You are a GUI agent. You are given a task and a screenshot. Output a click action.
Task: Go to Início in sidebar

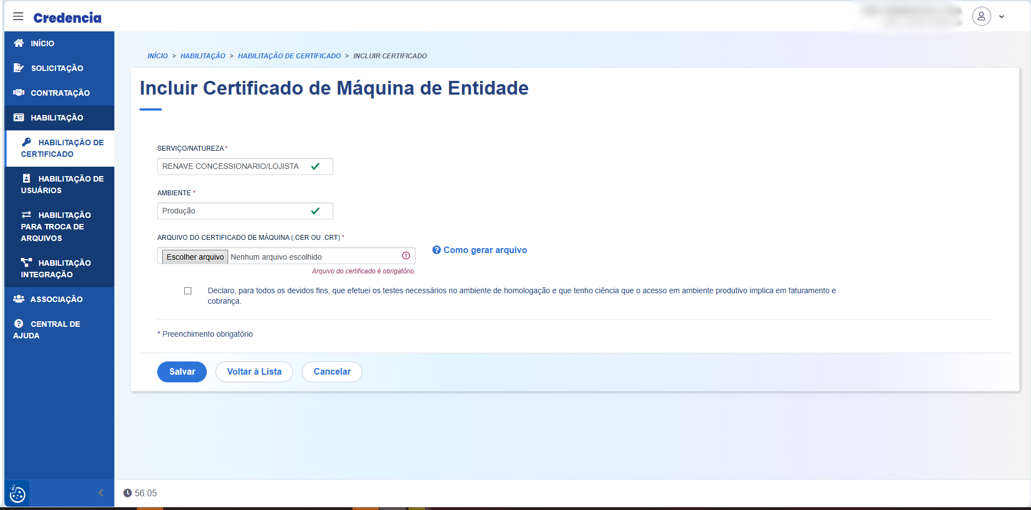(x=59, y=43)
